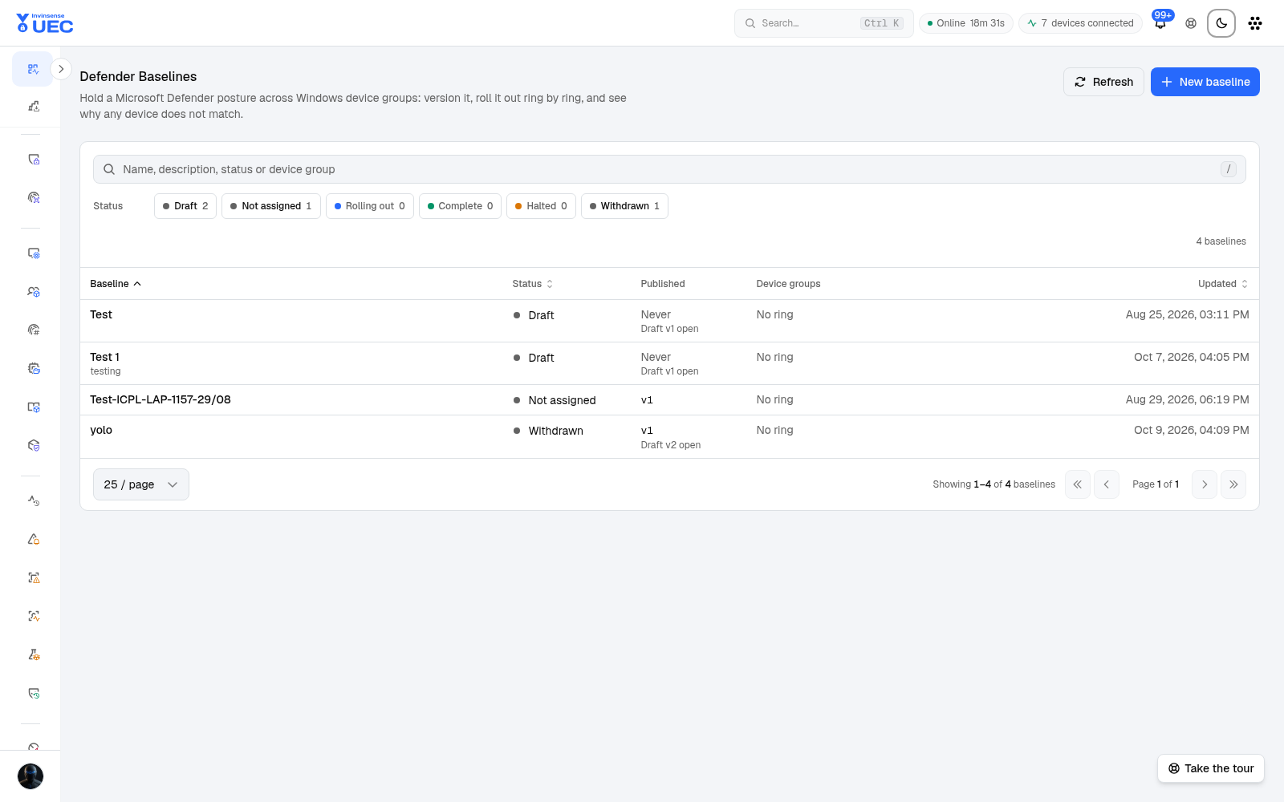Focus the baseline name search field
This screenshot has height=802, width=1284.
pos(669,169)
